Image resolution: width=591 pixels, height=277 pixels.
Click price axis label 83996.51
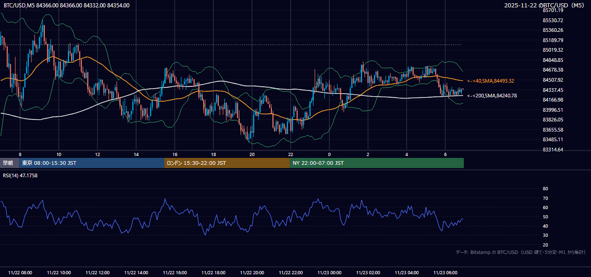553,110
